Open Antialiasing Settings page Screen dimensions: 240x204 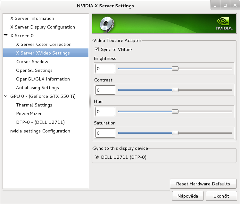[x=37, y=88]
